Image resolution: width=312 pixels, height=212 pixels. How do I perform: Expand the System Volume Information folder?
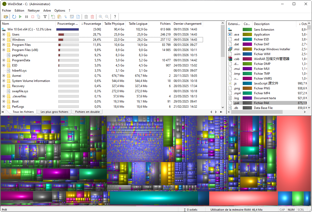click(4, 81)
